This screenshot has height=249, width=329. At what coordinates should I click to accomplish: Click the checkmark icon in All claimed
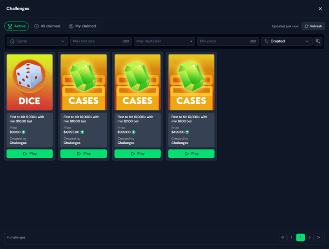click(36, 26)
